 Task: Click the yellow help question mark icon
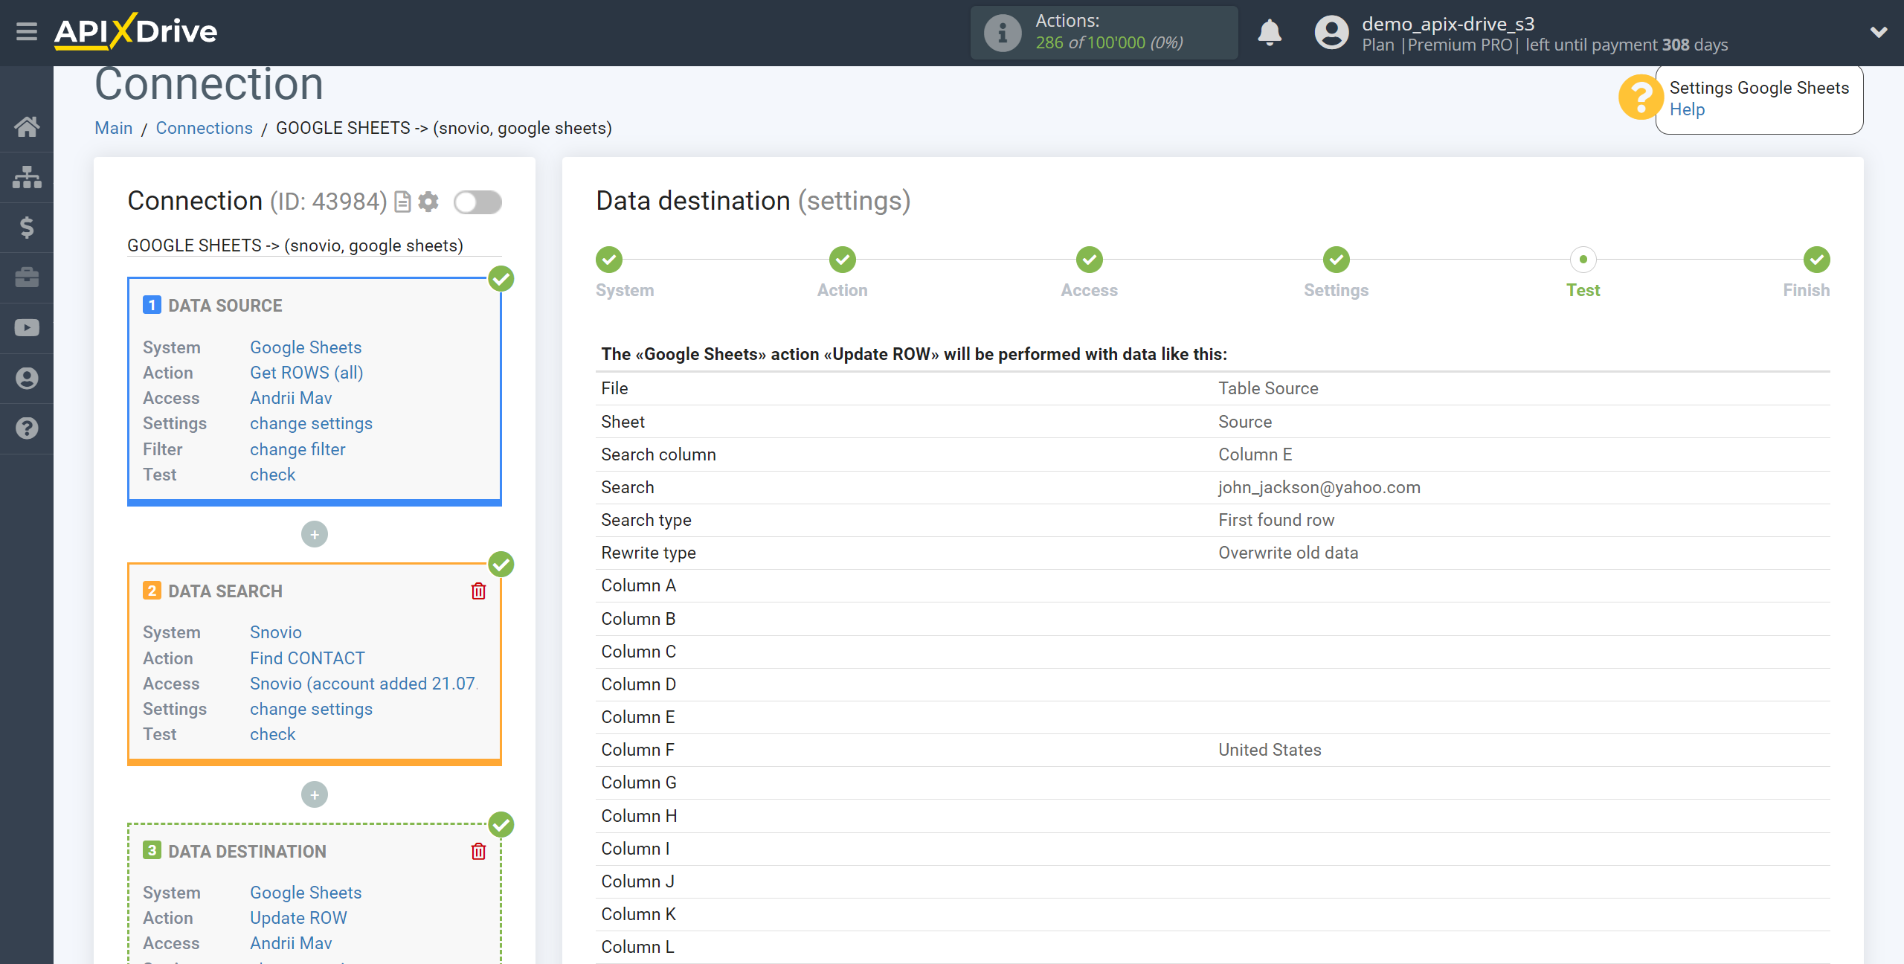(x=1640, y=97)
